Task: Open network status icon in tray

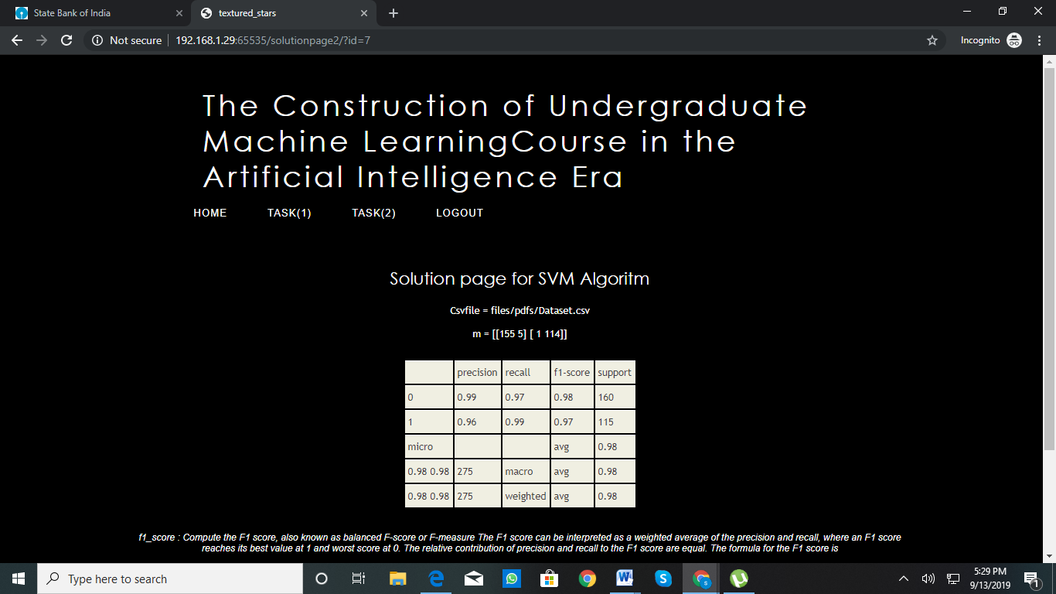Action: (x=952, y=579)
